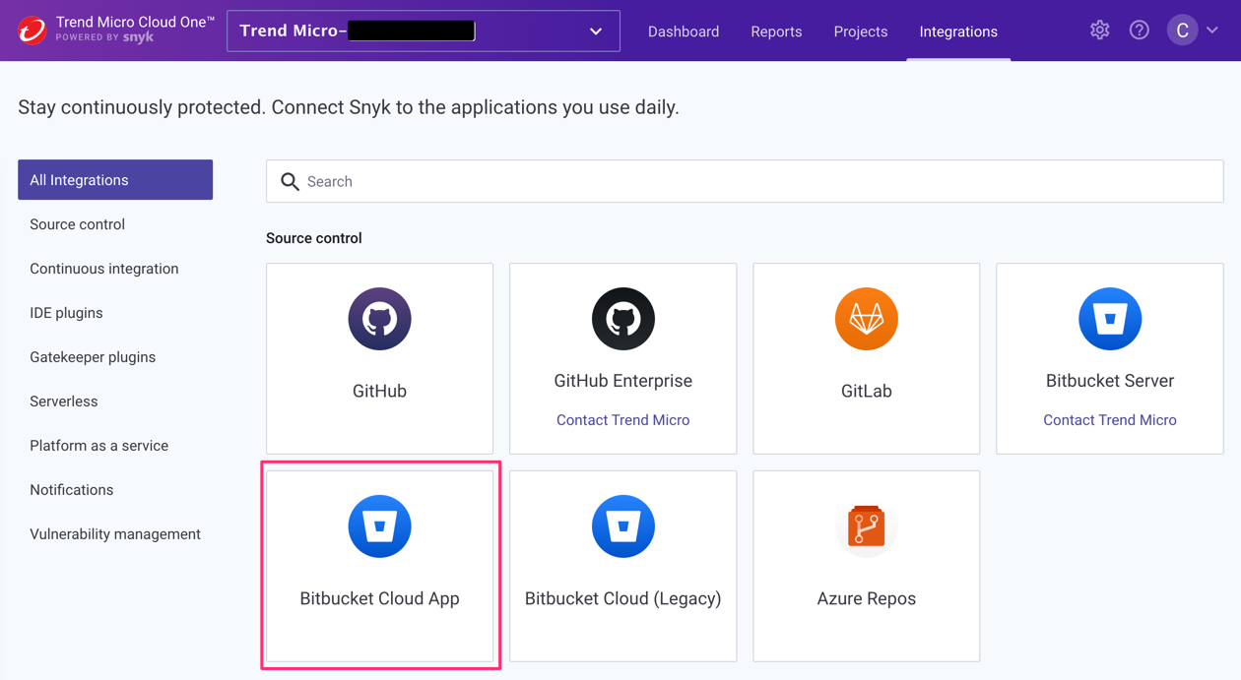Click the Bitbucket Server bucket icon
Viewport: 1241px width, 680px height.
pyautogui.click(x=1110, y=319)
